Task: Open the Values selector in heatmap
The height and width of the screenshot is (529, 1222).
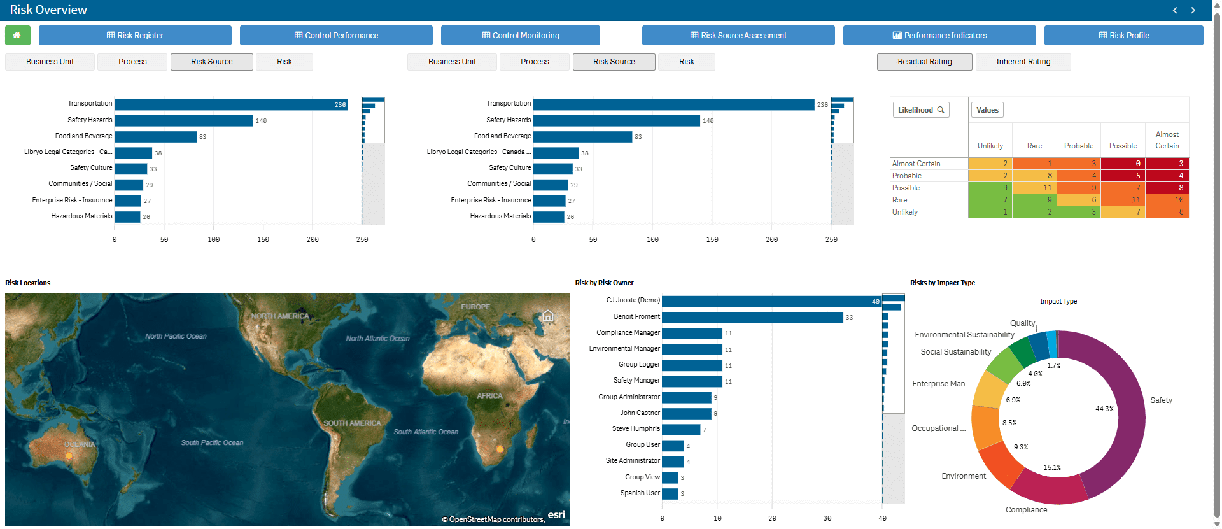Action: point(987,110)
